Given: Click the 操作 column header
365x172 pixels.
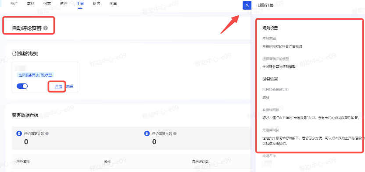Looking at the screenshot, I should point(107,161).
